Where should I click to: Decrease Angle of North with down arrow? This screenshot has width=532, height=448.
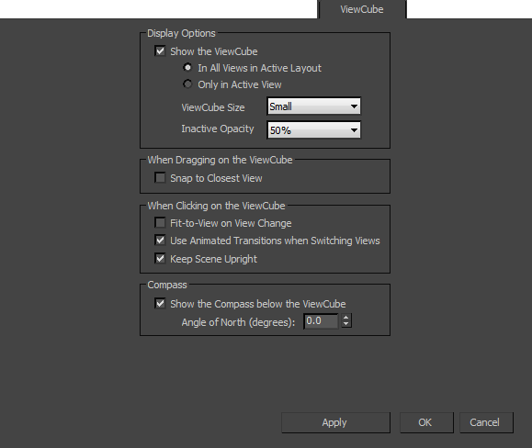click(346, 324)
